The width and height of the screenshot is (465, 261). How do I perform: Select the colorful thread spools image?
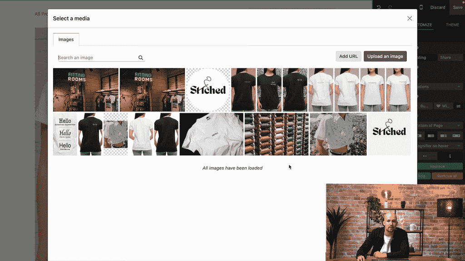(x=276, y=134)
